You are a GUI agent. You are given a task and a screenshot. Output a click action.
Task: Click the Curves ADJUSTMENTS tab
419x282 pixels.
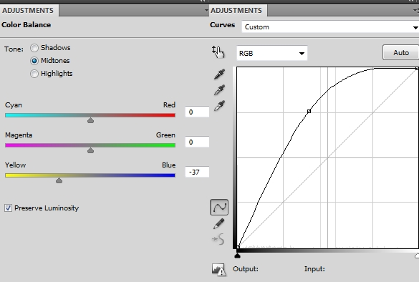tap(236, 11)
